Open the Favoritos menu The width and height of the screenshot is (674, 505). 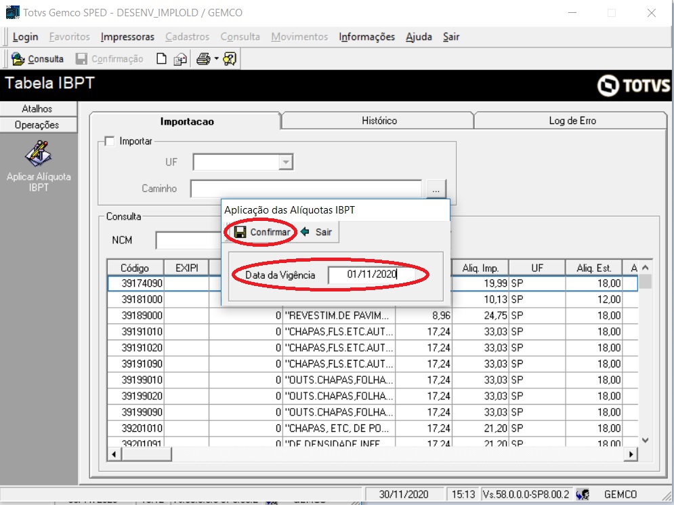[x=70, y=37]
